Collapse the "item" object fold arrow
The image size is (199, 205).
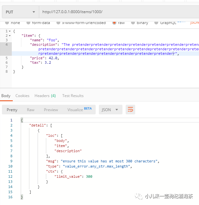pyautogui.click(x=10, y=36)
